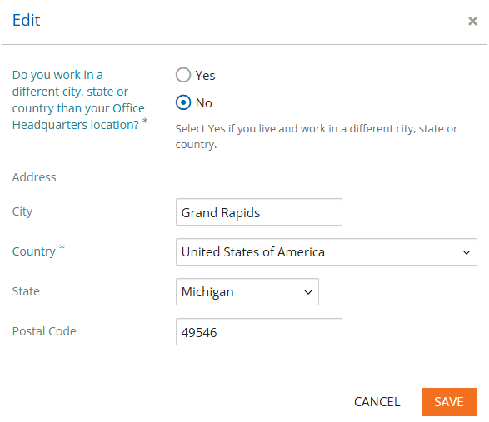Focus the City field containing Grand Rapids
Screen dimensions: 489x422
click(259, 212)
